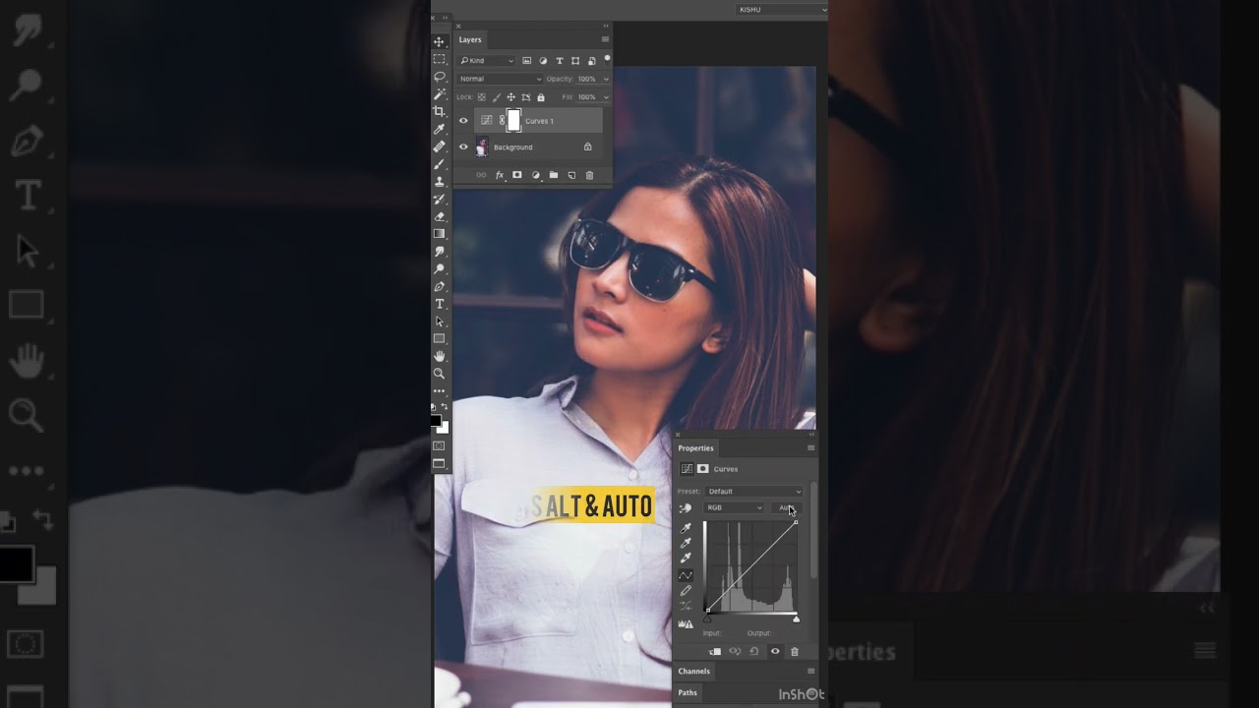Viewport: 1259px width, 708px height.
Task: Create new fill or adjustment layer
Action: (x=536, y=175)
